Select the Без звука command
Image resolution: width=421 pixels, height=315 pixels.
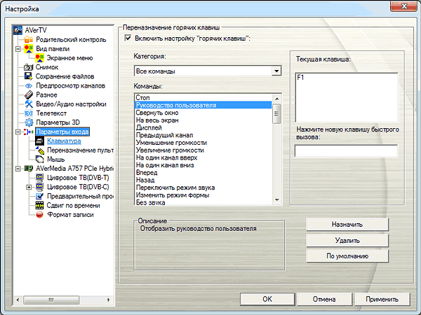pyautogui.click(x=203, y=202)
